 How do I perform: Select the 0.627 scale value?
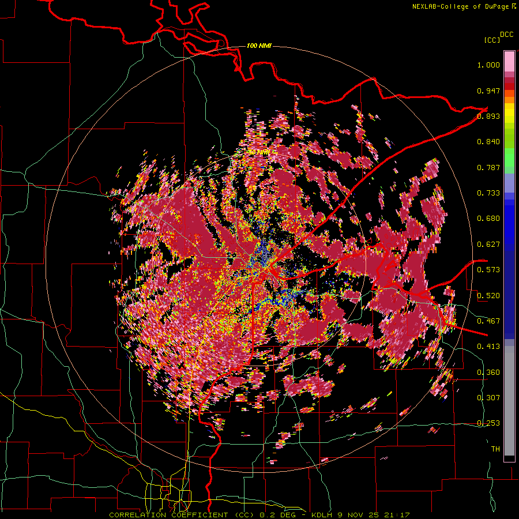pyautogui.click(x=488, y=245)
